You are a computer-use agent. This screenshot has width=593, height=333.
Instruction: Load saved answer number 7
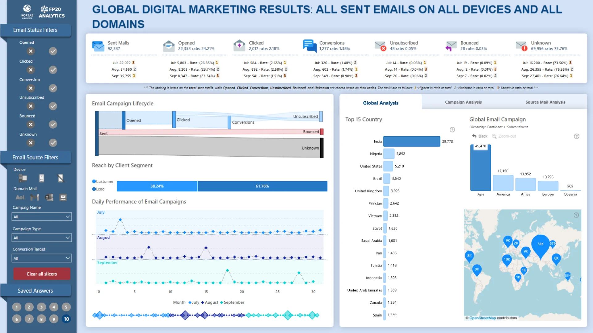(29, 319)
